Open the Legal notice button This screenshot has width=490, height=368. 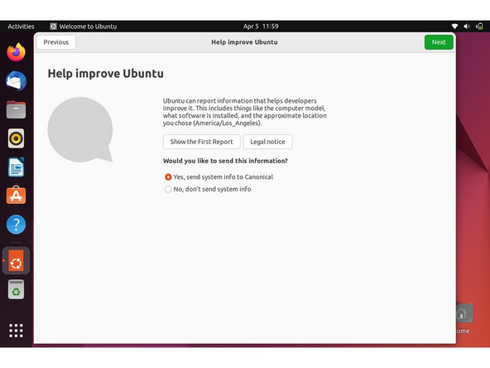pyautogui.click(x=268, y=142)
